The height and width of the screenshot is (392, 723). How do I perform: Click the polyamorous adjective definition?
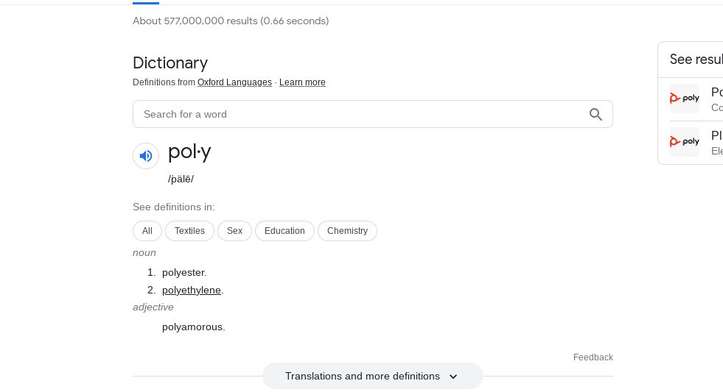point(193,327)
